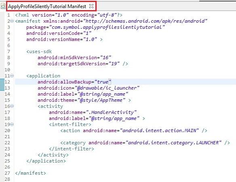Click android.intent.category.LAUNCHER category value
The image size is (236, 182).
pos(173,143)
